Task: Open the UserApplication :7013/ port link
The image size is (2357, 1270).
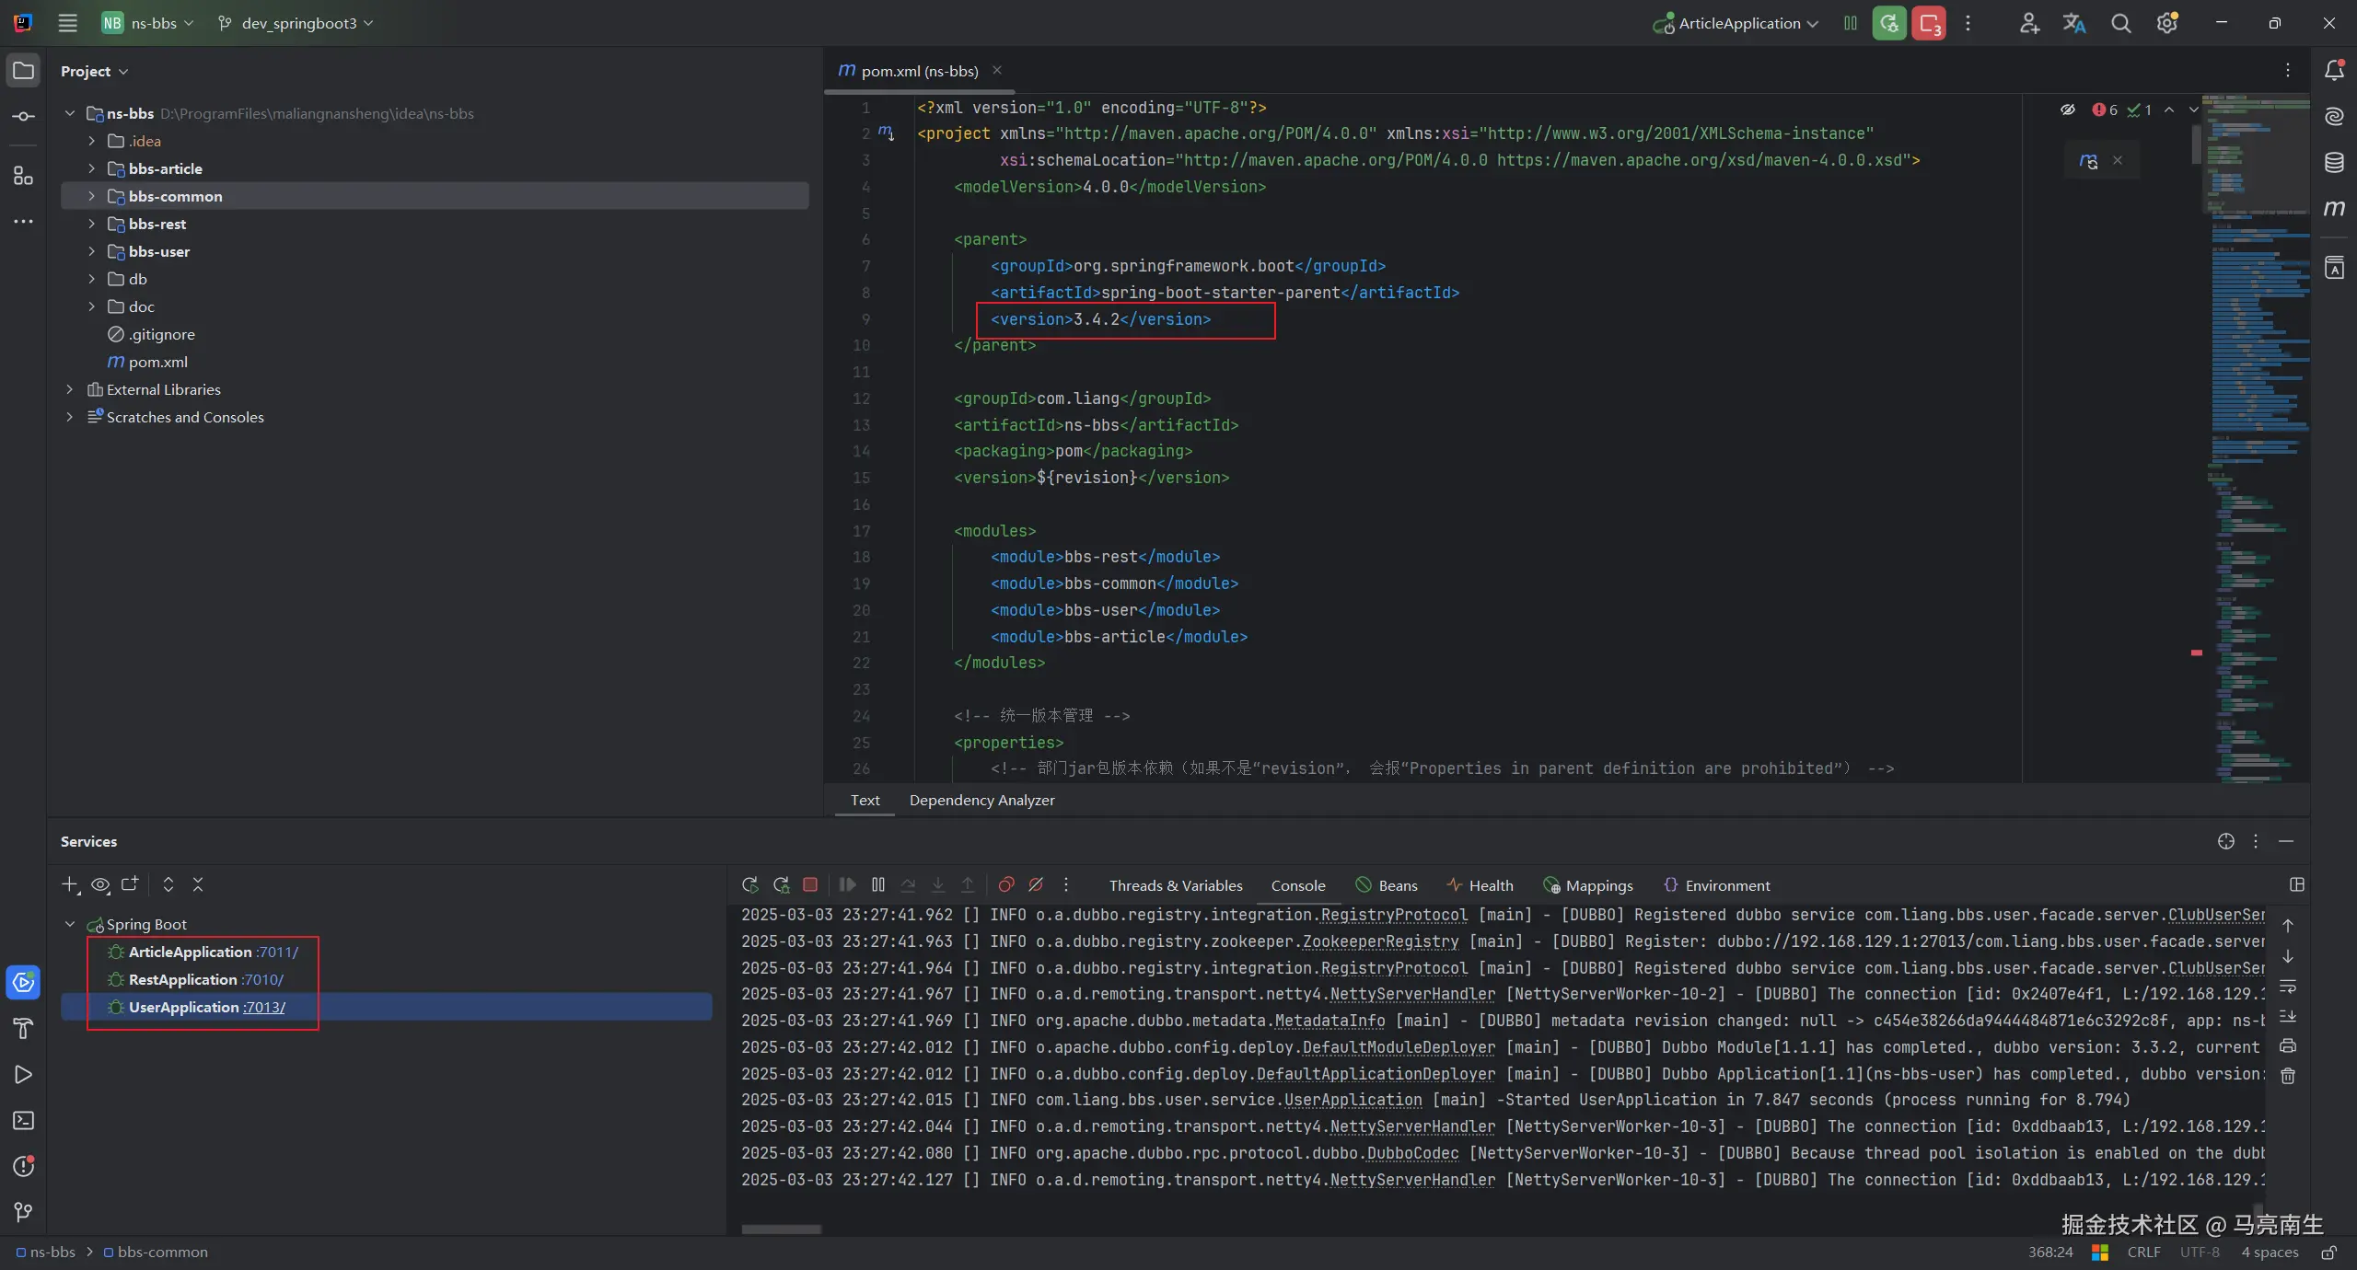Action: pyautogui.click(x=264, y=1008)
